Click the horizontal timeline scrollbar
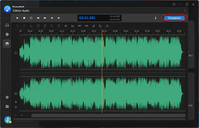199x128 pixels. point(108,115)
